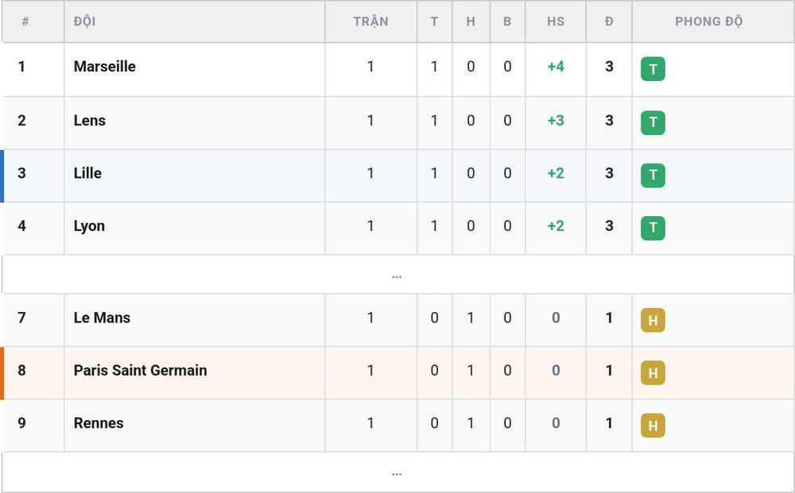The image size is (795, 493).
Task: Click Rennes's yellow H form badge
Action: [653, 426]
